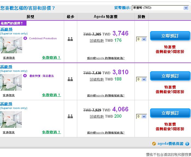Click the agoda價格保證 link text
The width and height of the screenshot is (191, 157).
click(171, 144)
